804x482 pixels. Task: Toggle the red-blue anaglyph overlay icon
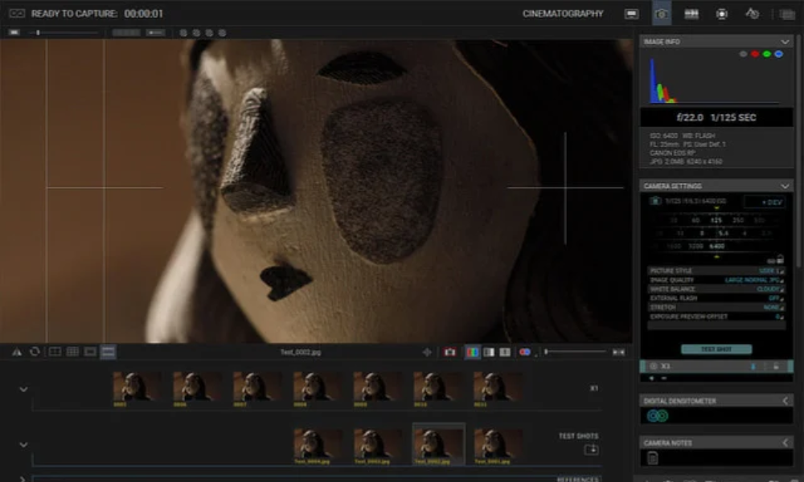coord(524,352)
